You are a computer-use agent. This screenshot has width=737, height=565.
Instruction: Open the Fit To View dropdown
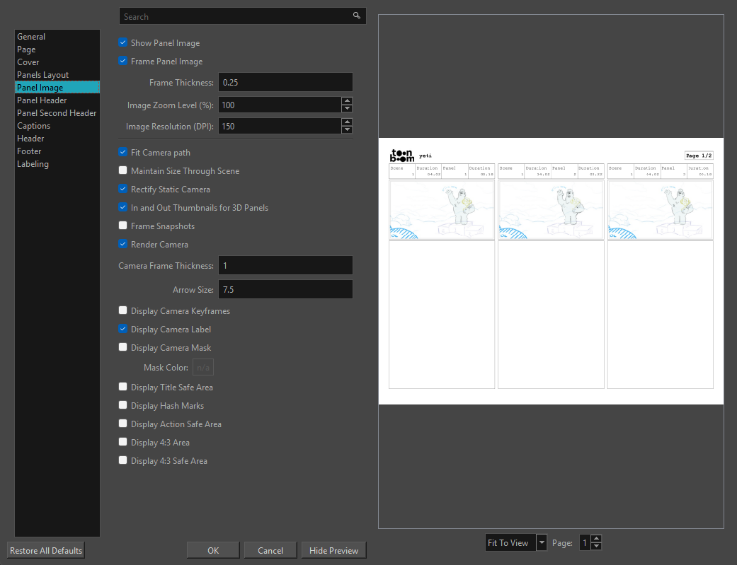[x=542, y=543]
